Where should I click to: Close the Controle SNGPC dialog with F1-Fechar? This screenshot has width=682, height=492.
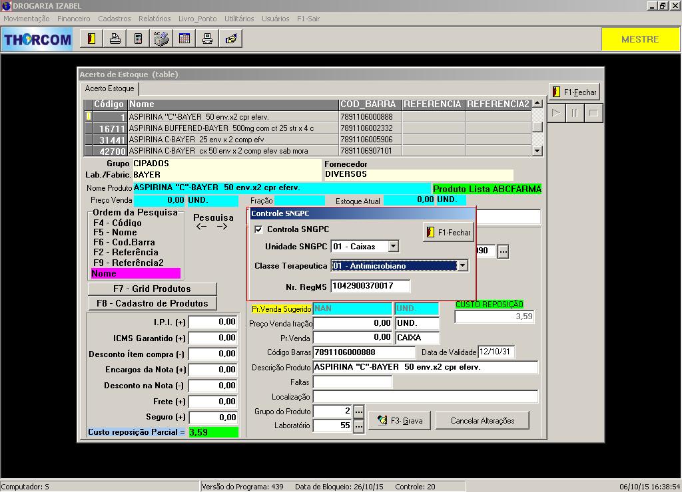448,232
